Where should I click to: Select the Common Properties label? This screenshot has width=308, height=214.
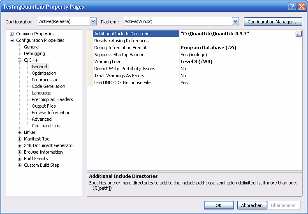(35, 34)
